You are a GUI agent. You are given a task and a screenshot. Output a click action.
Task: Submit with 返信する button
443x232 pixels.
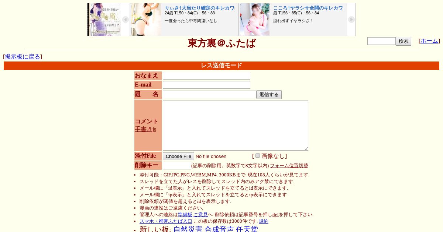tap(269, 95)
